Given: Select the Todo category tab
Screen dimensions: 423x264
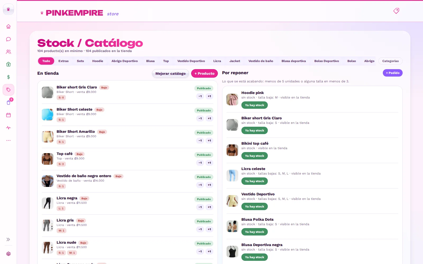Looking at the screenshot, I should point(46,61).
